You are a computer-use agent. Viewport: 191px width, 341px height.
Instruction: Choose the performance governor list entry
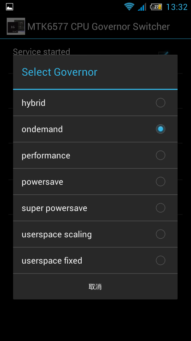click(95, 155)
